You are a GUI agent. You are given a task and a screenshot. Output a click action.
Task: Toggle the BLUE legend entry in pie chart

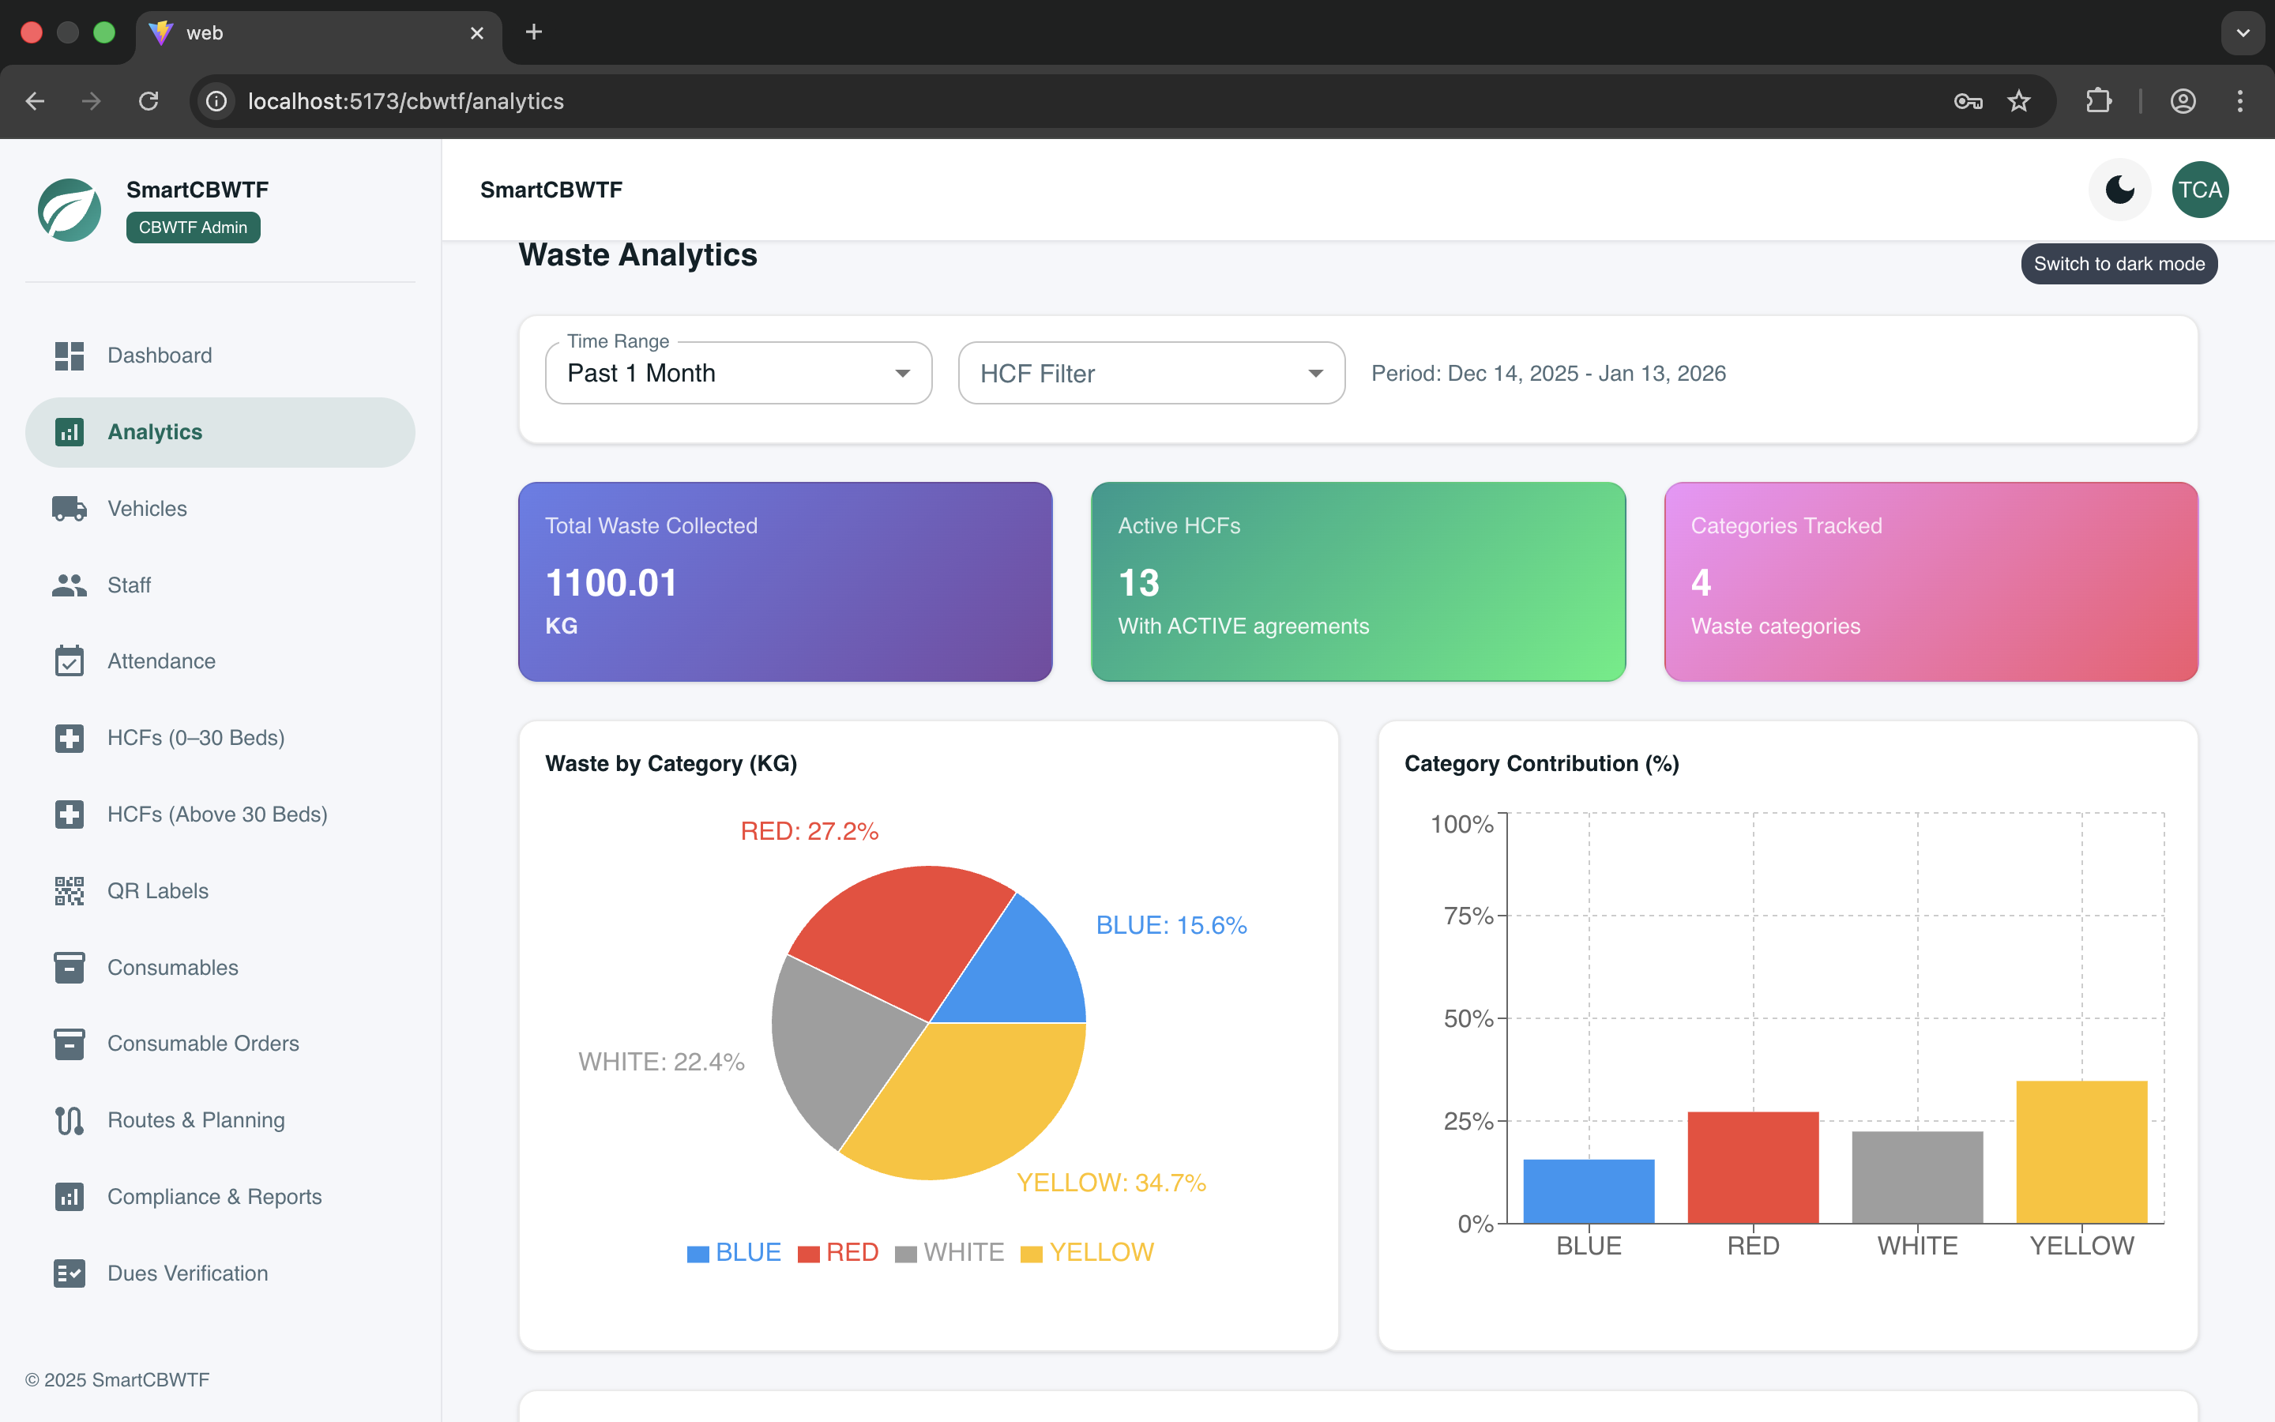(734, 1253)
